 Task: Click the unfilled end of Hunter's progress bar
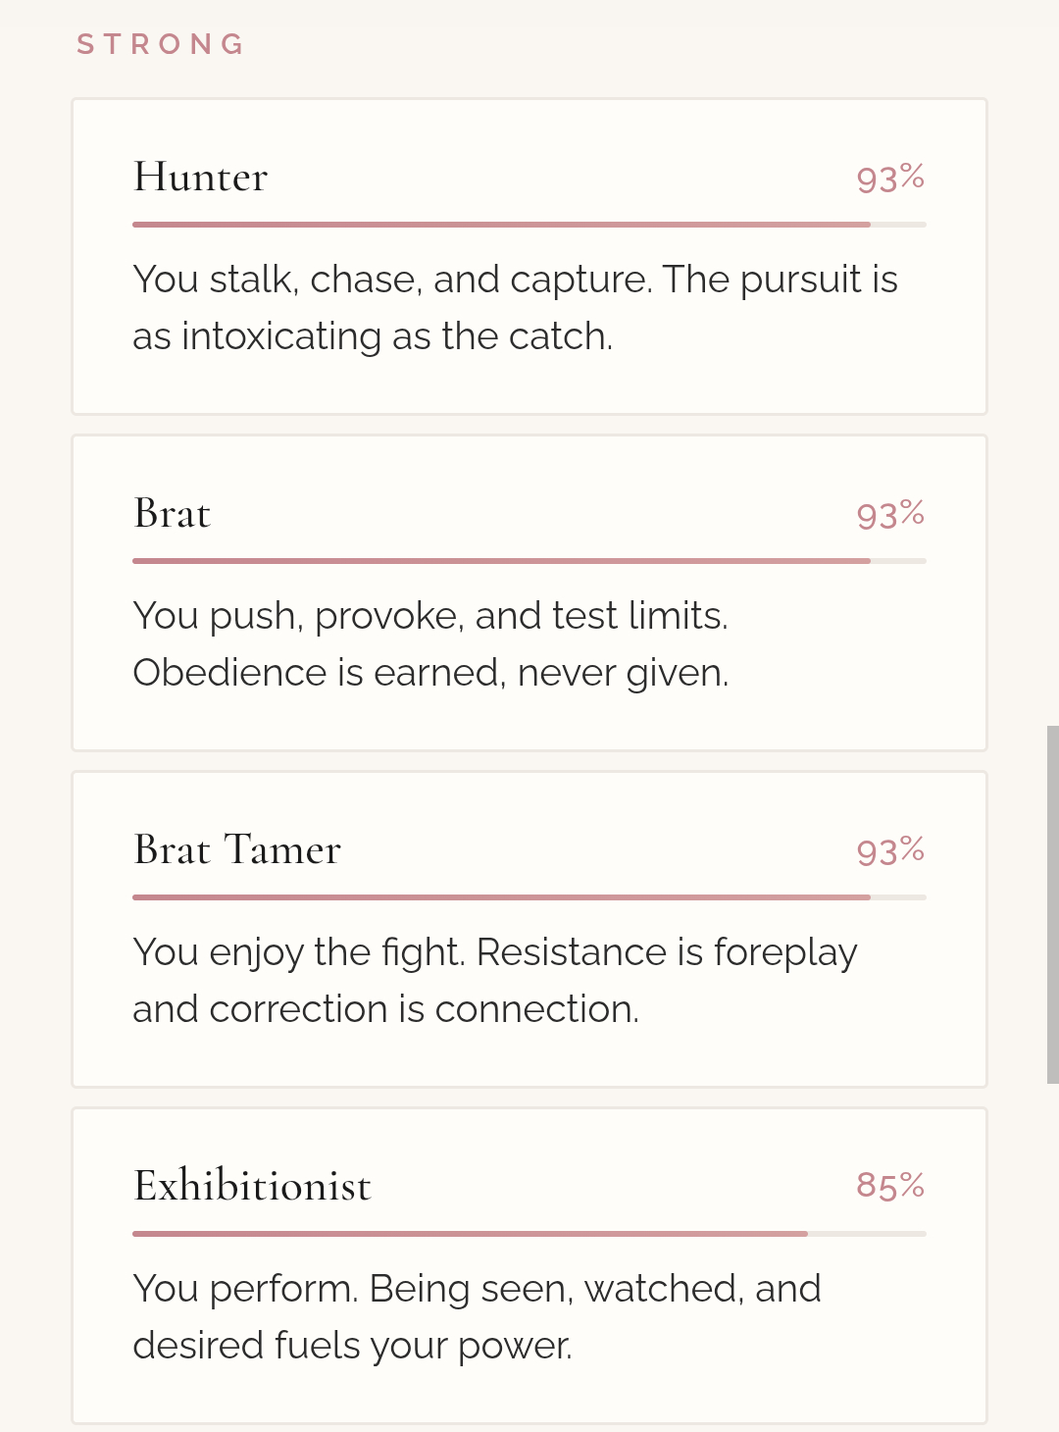[x=898, y=225]
